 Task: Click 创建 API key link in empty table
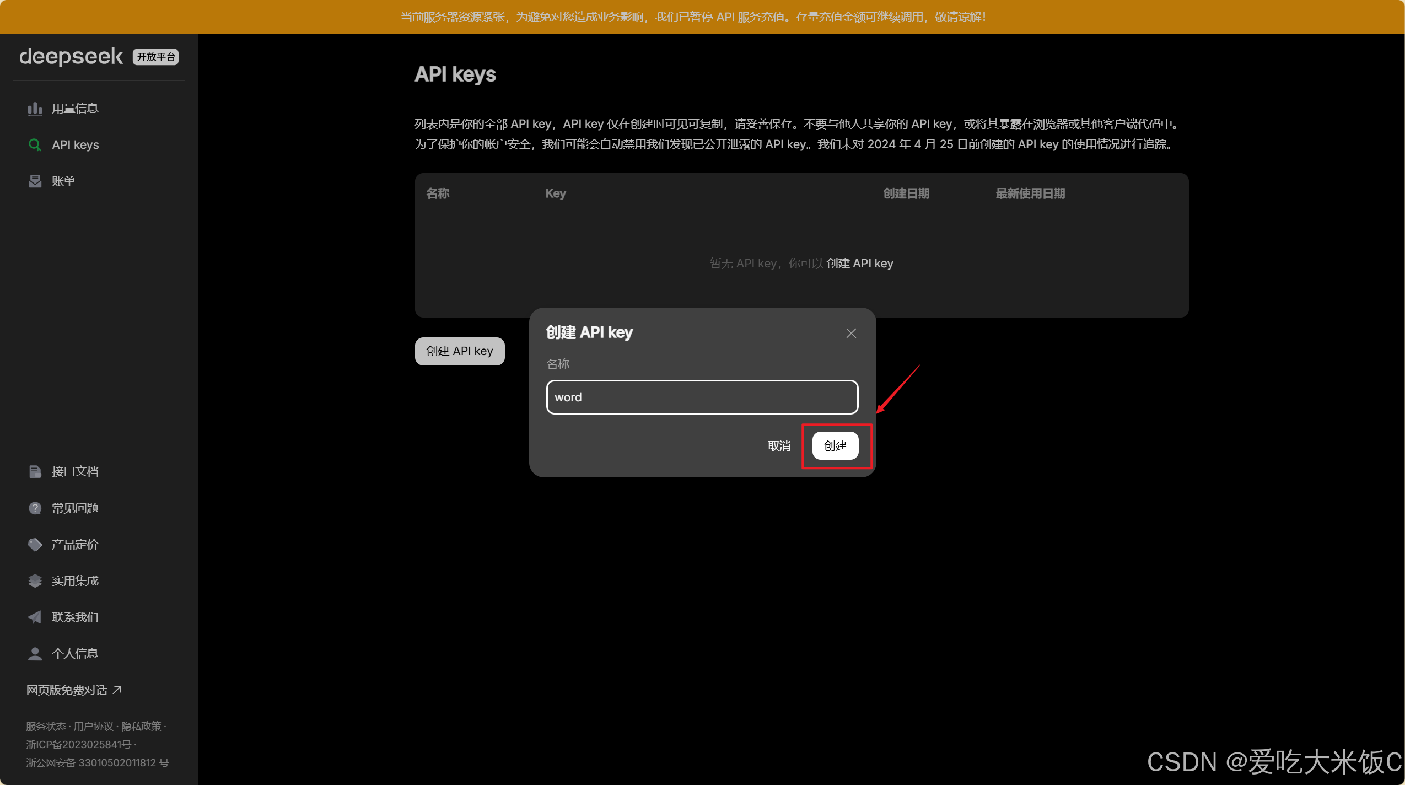click(x=859, y=264)
